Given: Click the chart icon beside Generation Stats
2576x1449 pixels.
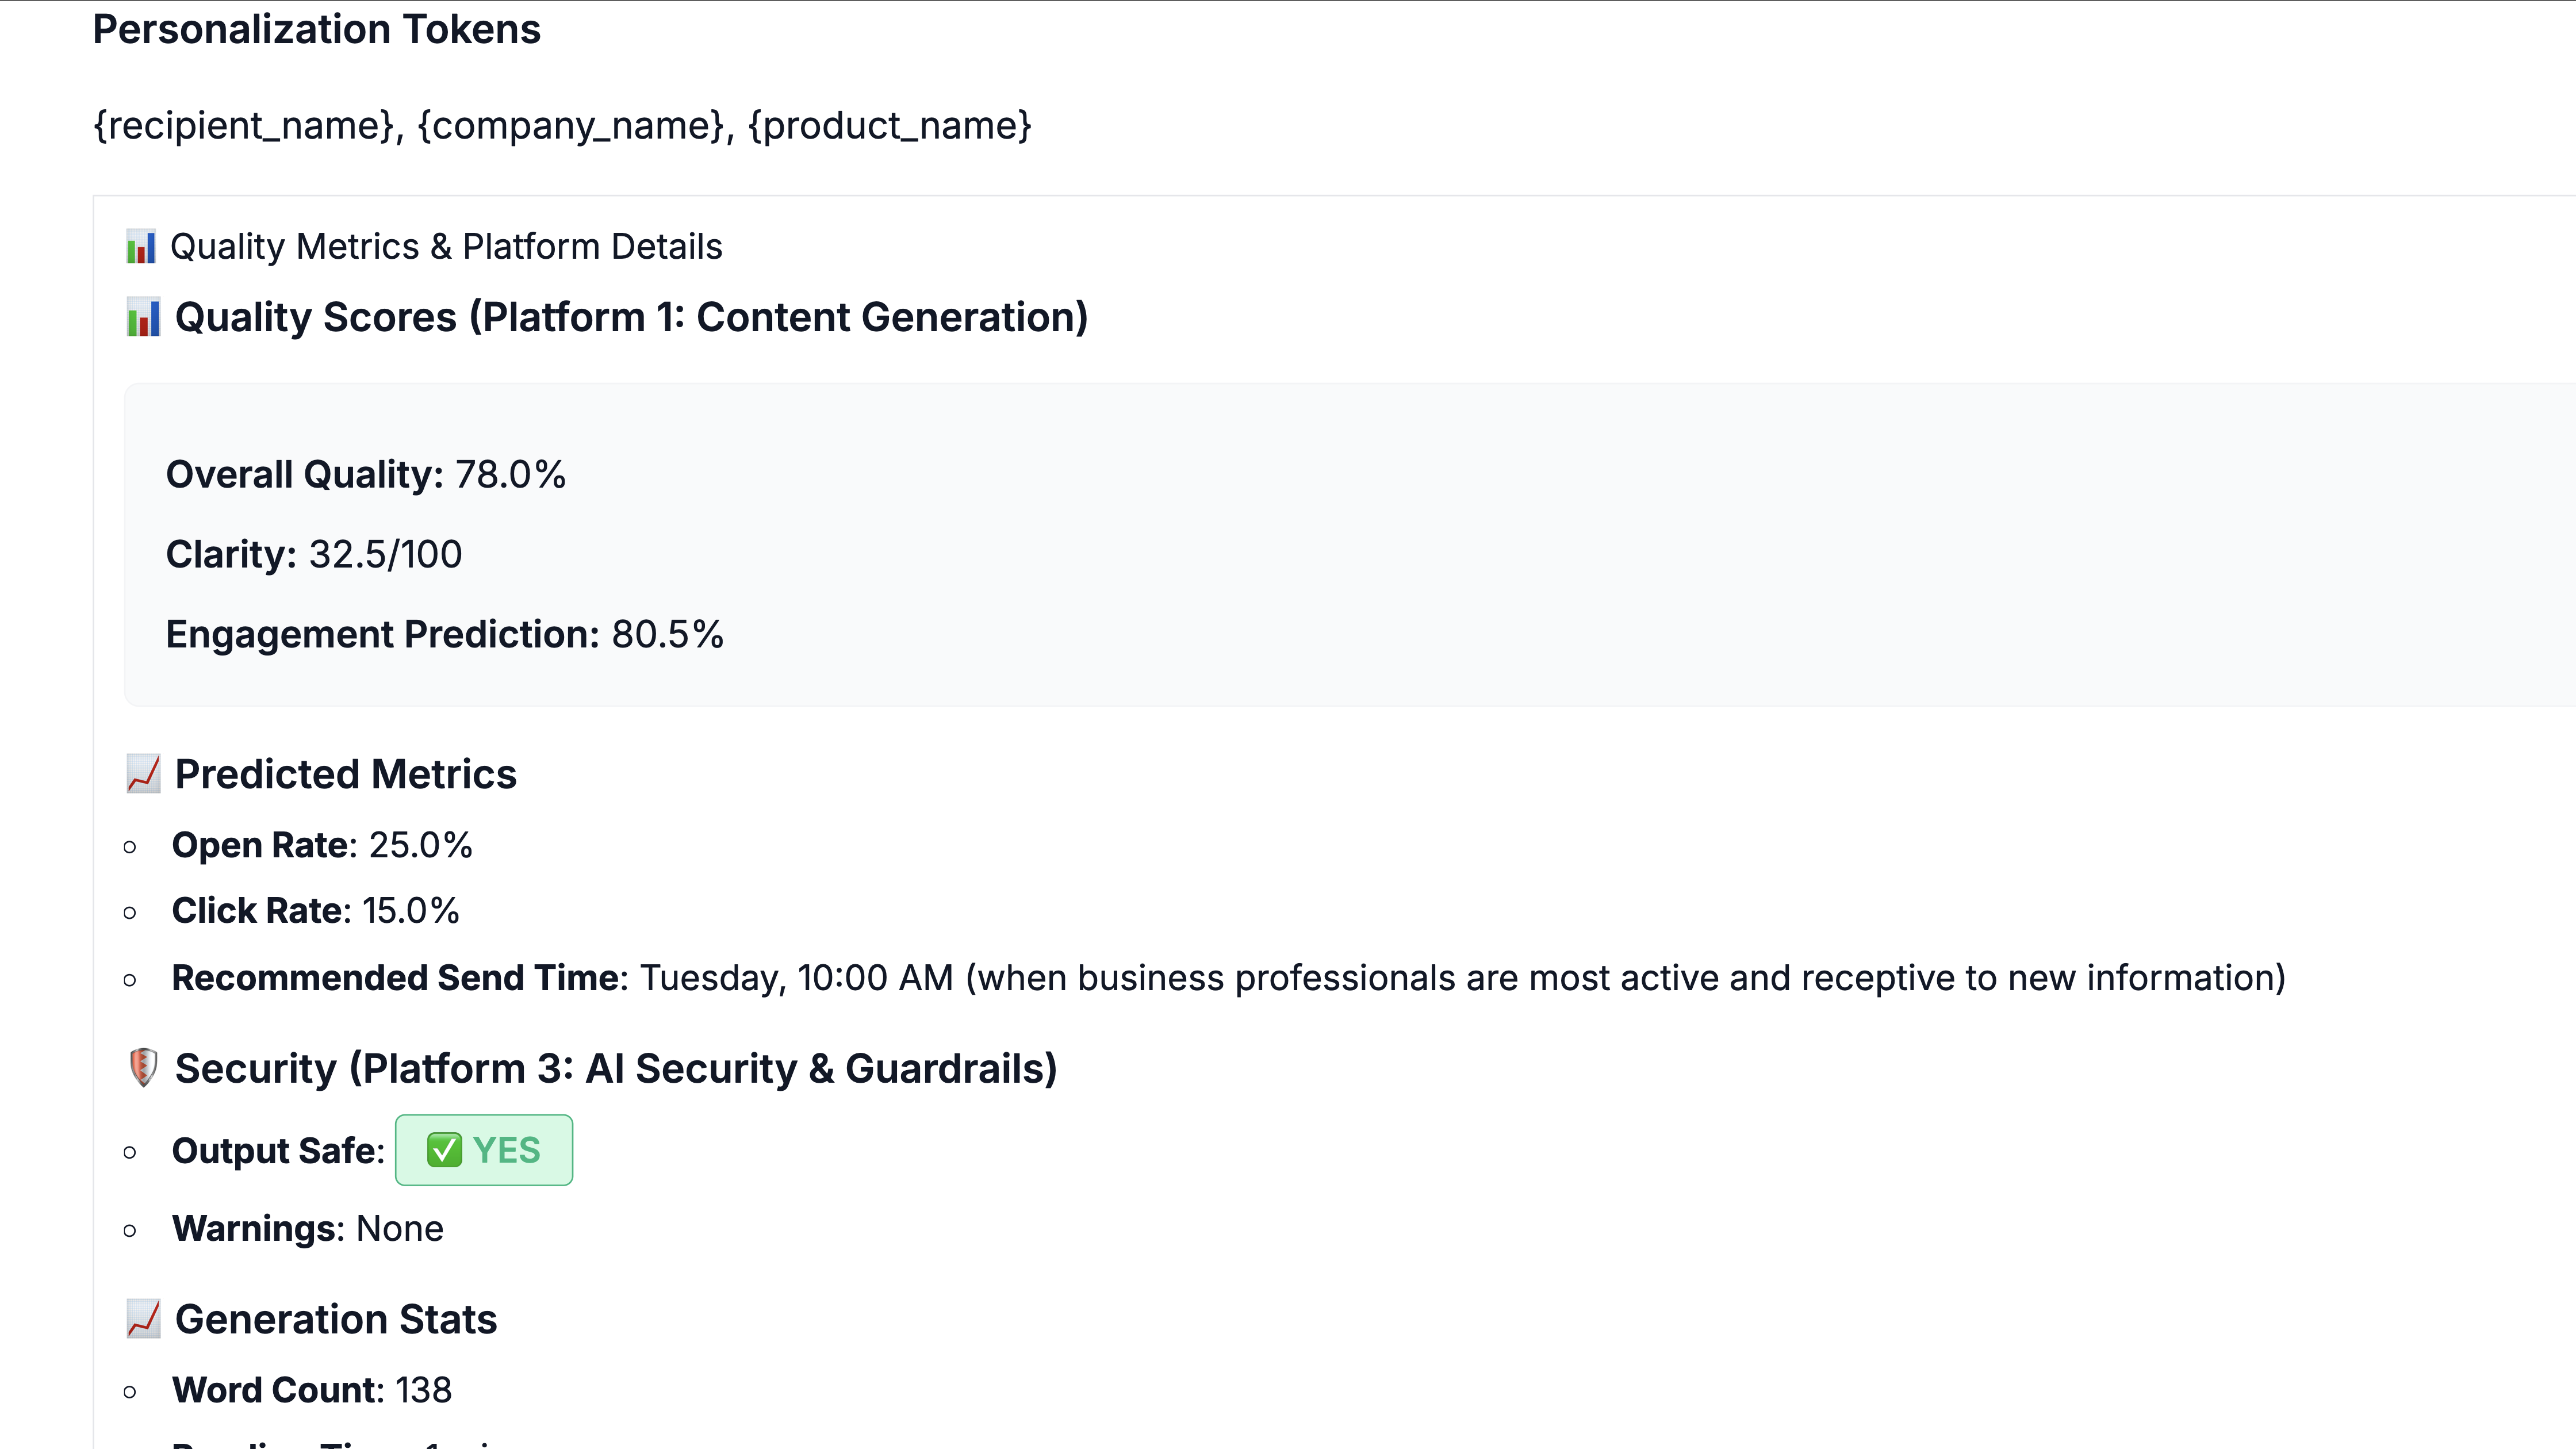Looking at the screenshot, I should (x=143, y=1319).
